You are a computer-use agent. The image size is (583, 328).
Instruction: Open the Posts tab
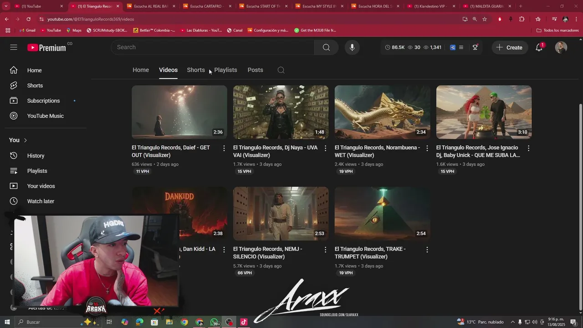(x=255, y=70)
